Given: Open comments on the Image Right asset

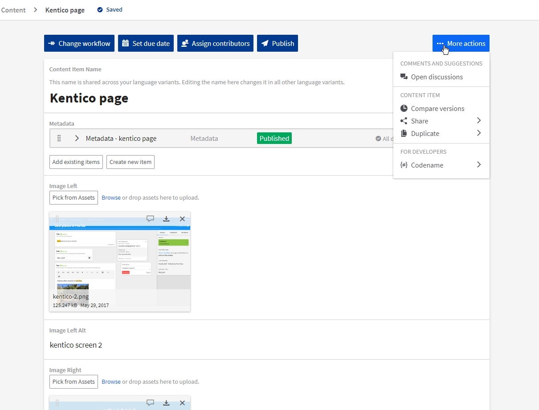Looking at the screenshot, I should pyautogui.click(x=150, y=402).
